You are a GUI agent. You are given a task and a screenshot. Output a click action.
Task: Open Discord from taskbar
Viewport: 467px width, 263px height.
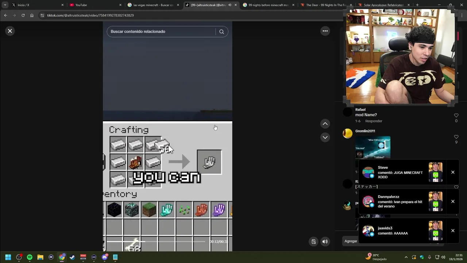point(105,257)
